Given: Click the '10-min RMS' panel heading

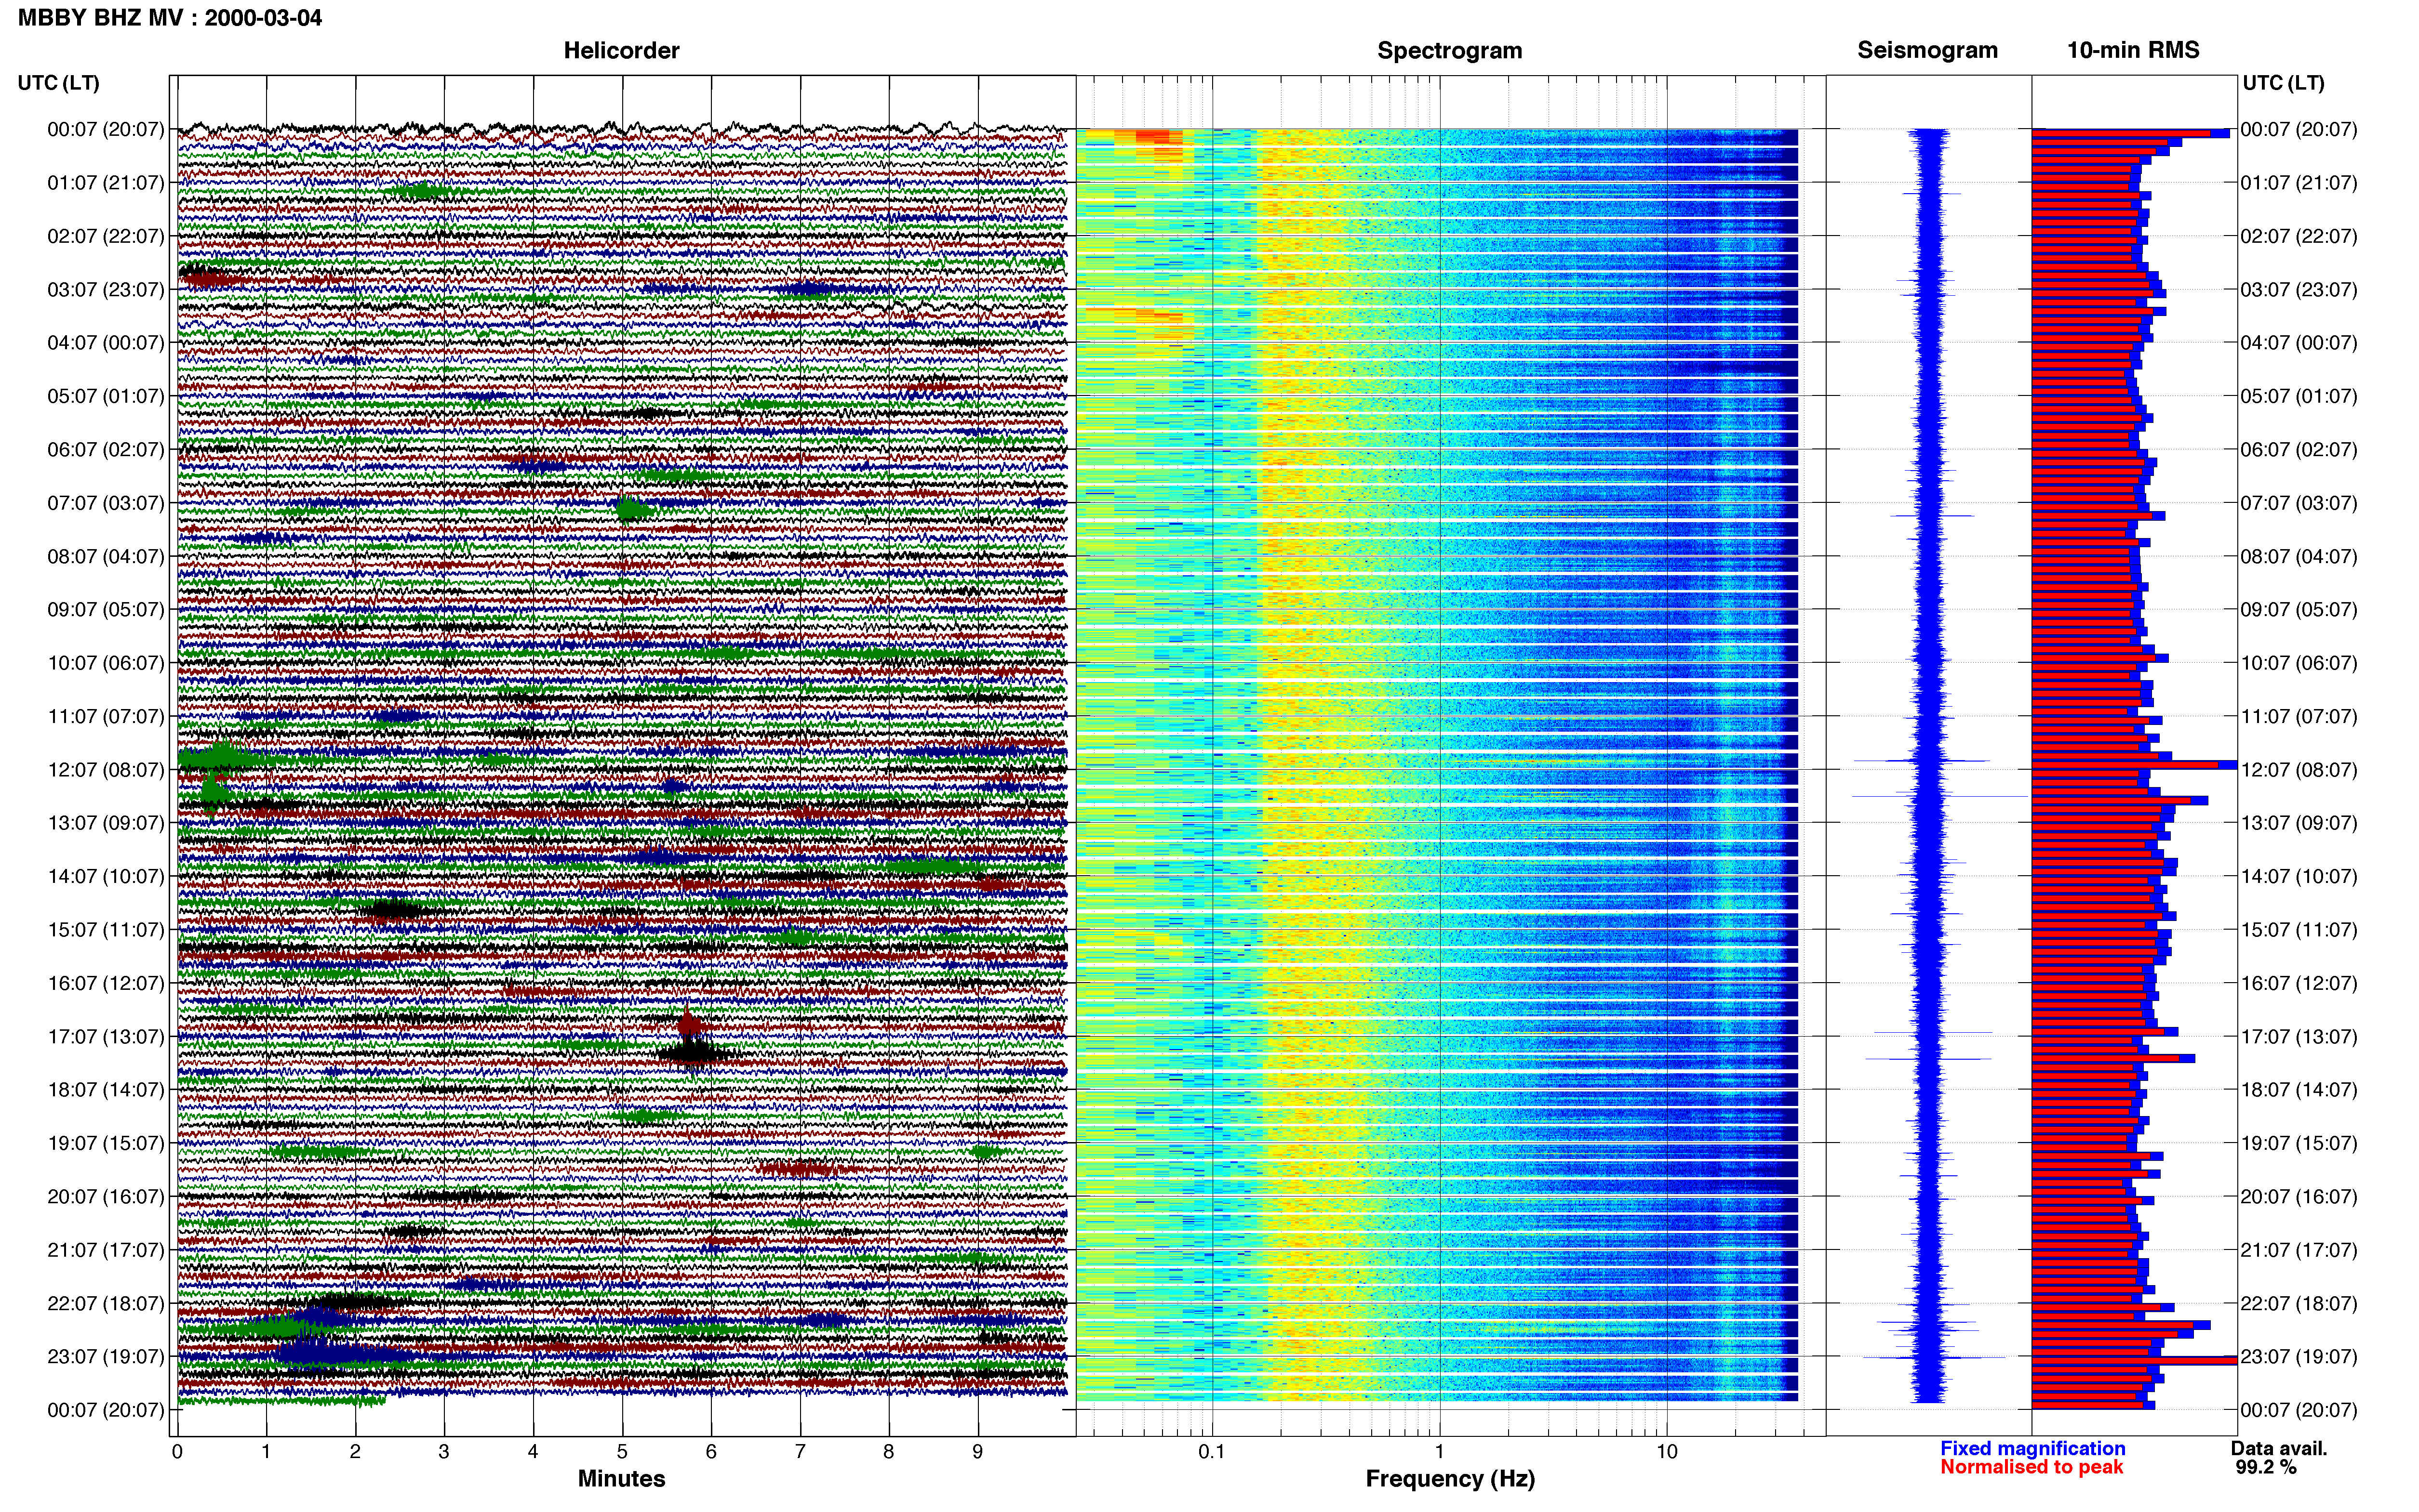Looking at the screenshot, I should tap(2133, 50).
